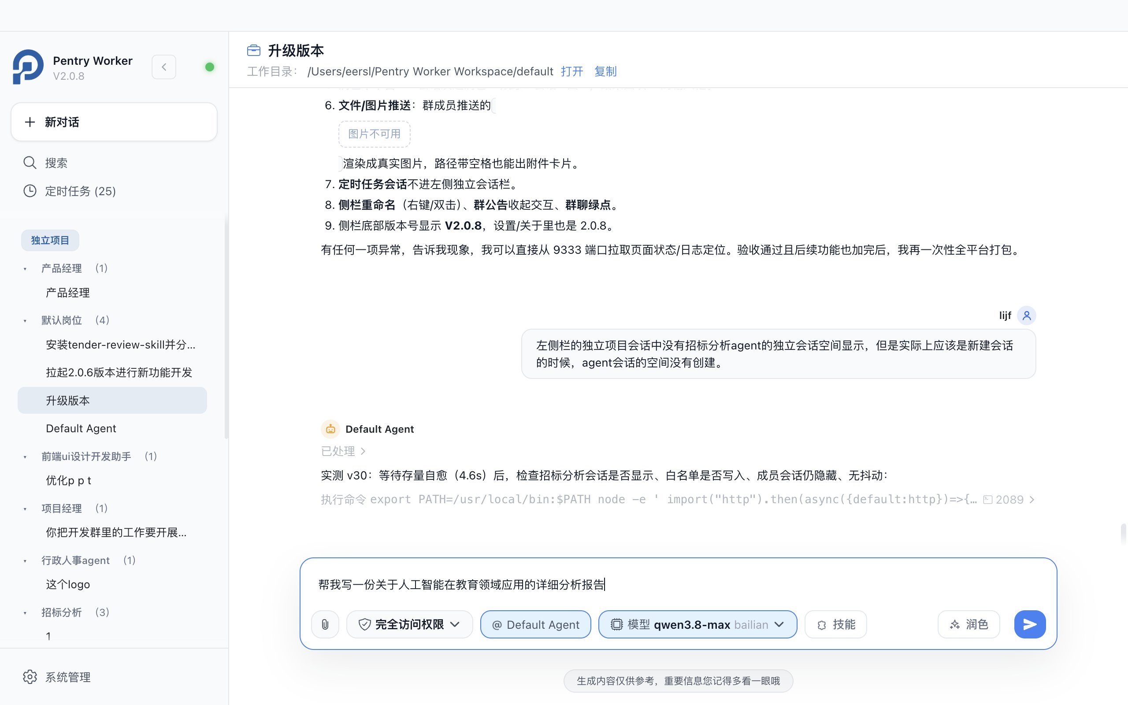Attach a file with the paperclip icon
Image resolution: width=1128 pixels, height=705 pixels.
click(x=325, y=624)
